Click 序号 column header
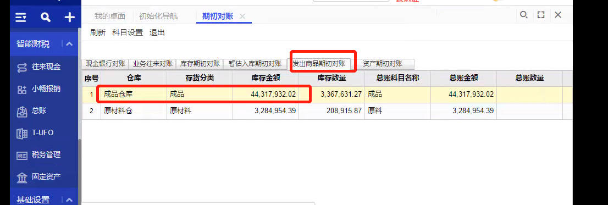 click(x=91, y=78)
